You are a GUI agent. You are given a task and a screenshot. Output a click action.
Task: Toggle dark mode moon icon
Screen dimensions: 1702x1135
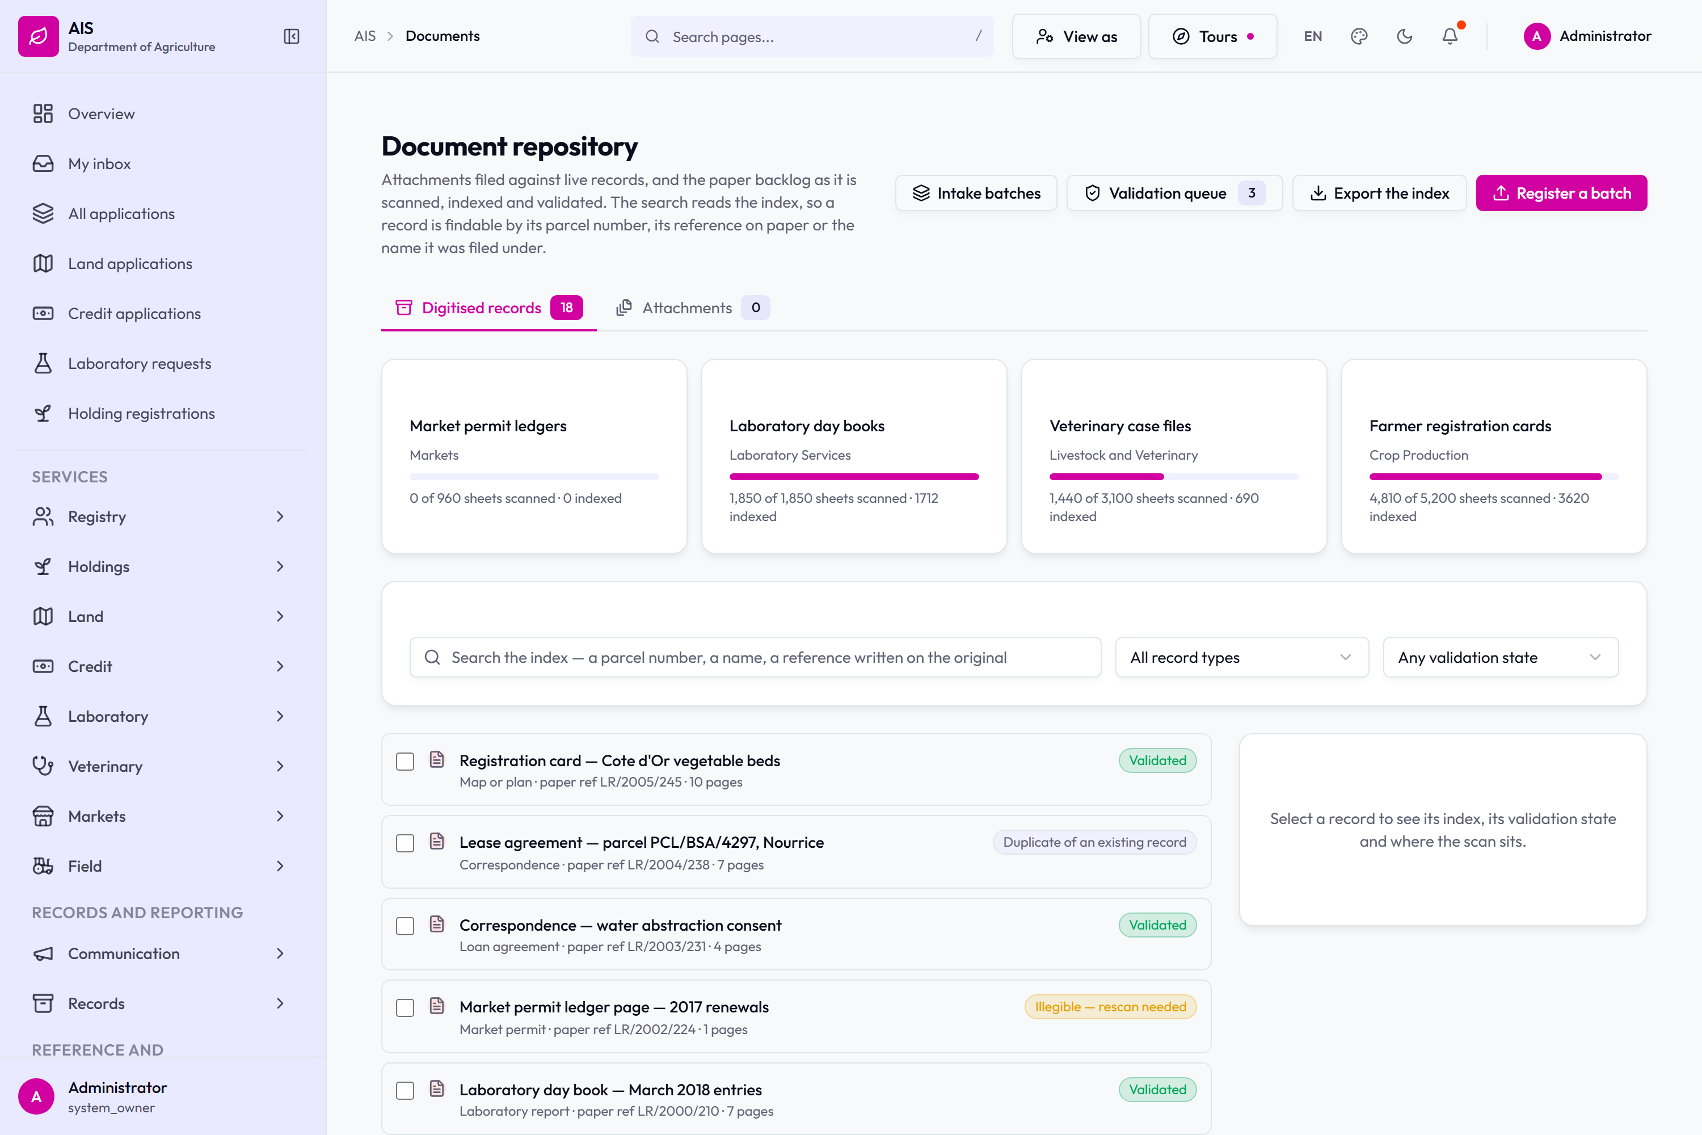coord(1405,36)
